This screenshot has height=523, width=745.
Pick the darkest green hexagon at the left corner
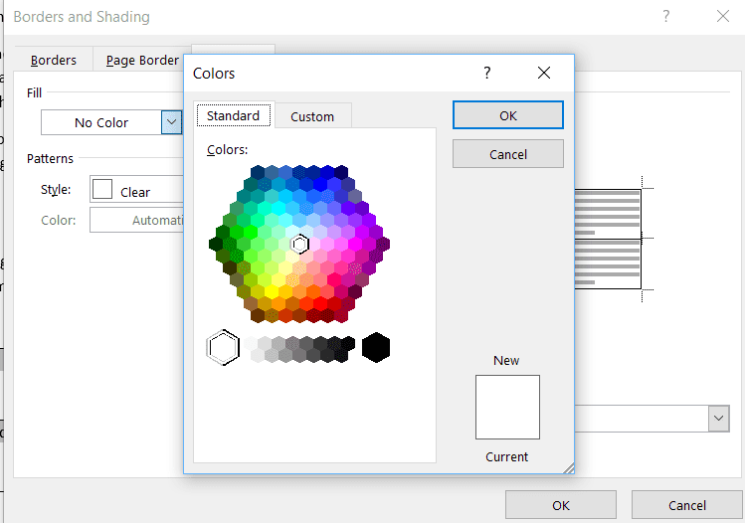[216, 245]
